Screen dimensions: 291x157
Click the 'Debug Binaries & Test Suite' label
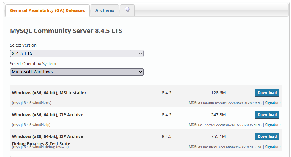[41, 143]
